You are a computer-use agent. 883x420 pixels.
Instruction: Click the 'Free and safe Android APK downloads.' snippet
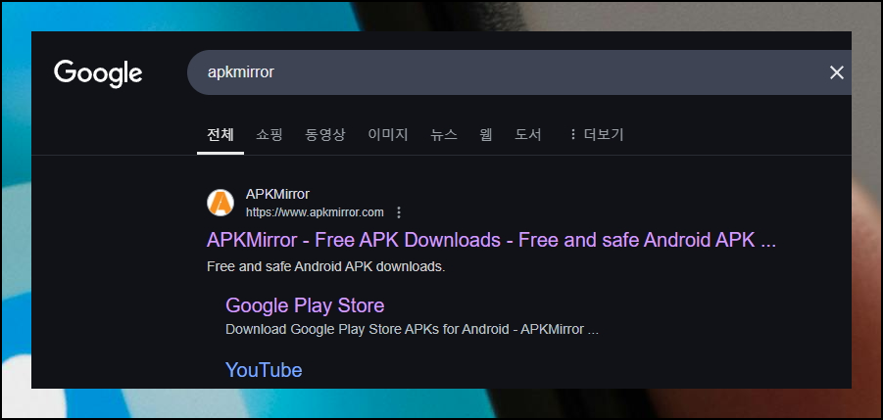326,266
